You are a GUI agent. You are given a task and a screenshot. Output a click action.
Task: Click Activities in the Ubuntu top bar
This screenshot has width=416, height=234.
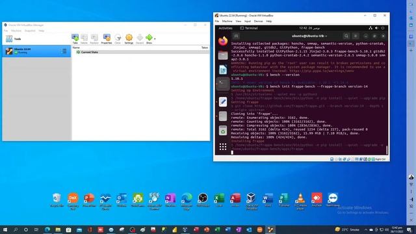226,28
